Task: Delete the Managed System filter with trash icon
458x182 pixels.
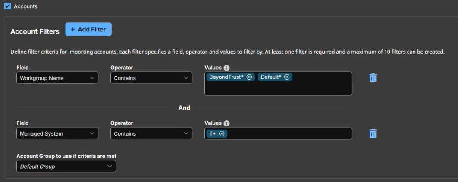Action: pos(373,133)
